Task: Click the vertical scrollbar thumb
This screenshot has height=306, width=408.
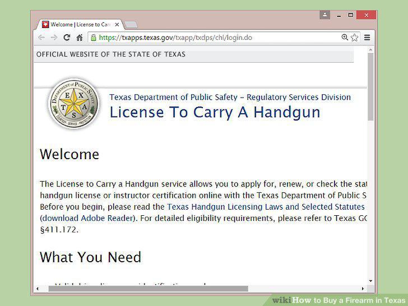Action: tap(370, 87)
